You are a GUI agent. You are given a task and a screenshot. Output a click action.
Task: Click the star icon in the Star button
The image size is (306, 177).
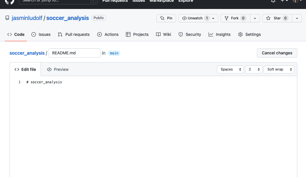click(x=268, y=18)
